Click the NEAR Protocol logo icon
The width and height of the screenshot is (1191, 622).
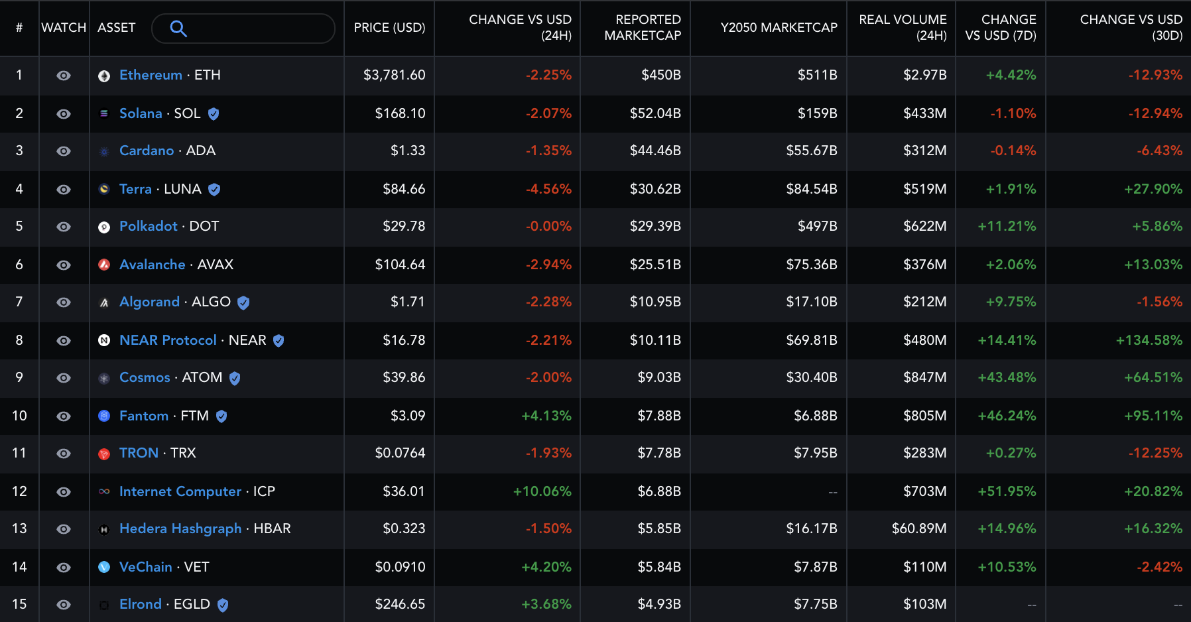104,340
